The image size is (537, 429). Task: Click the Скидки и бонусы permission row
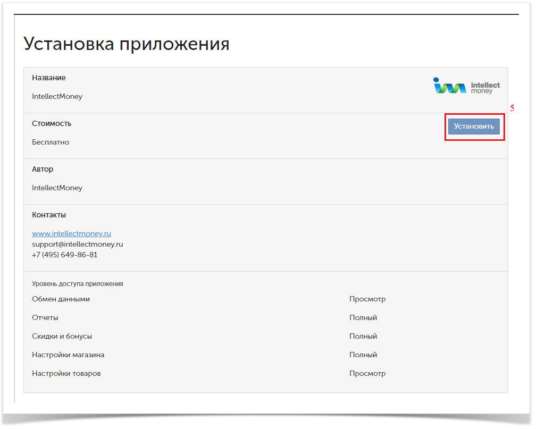coord(265,336)
